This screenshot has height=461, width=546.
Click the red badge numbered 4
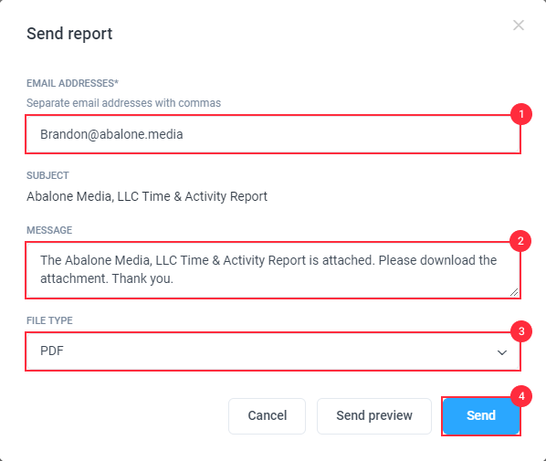pos(521,396)
